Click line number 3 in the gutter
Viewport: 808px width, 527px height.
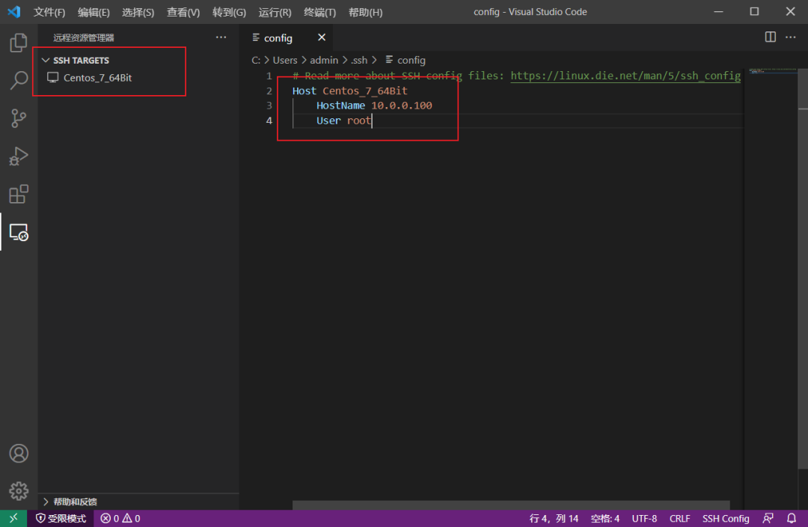click(x=269, y=106)
